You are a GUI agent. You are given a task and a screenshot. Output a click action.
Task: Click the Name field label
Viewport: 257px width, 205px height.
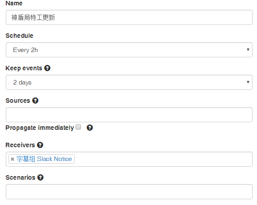[x=14, y=3]
